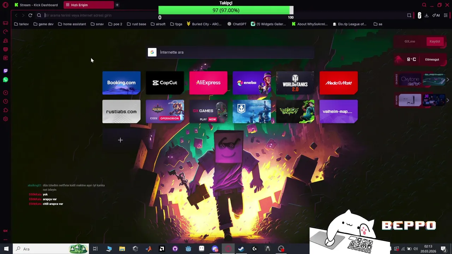This screenshot has height=254, width=452.
Task: Reload the current page
Action: pyautogui.click(x=30, y=15)
